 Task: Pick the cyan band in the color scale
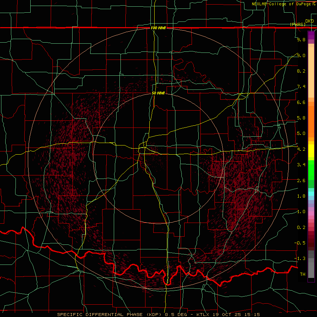[311, 194]
